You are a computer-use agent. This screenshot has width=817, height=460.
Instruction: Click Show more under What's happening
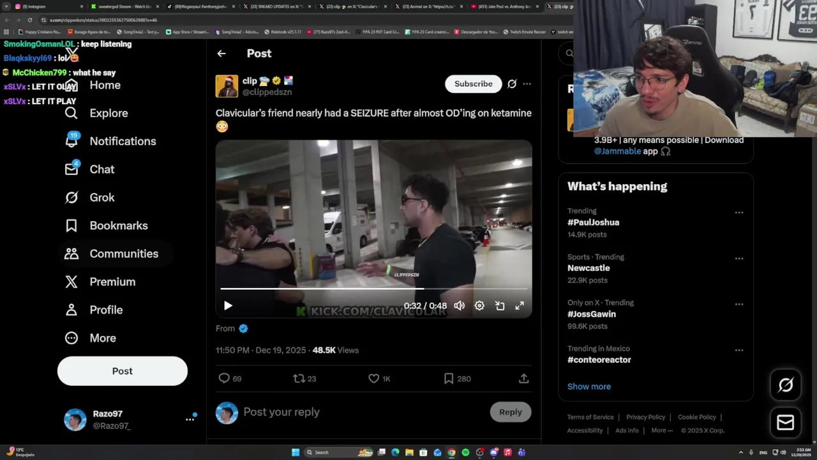589,387
